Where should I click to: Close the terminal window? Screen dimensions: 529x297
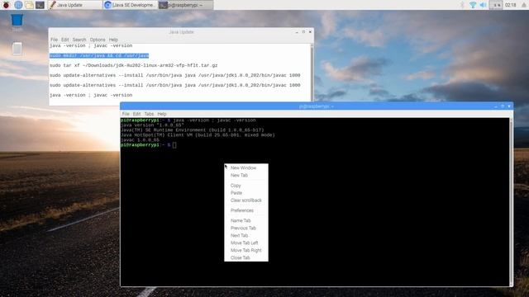point(509,106)
